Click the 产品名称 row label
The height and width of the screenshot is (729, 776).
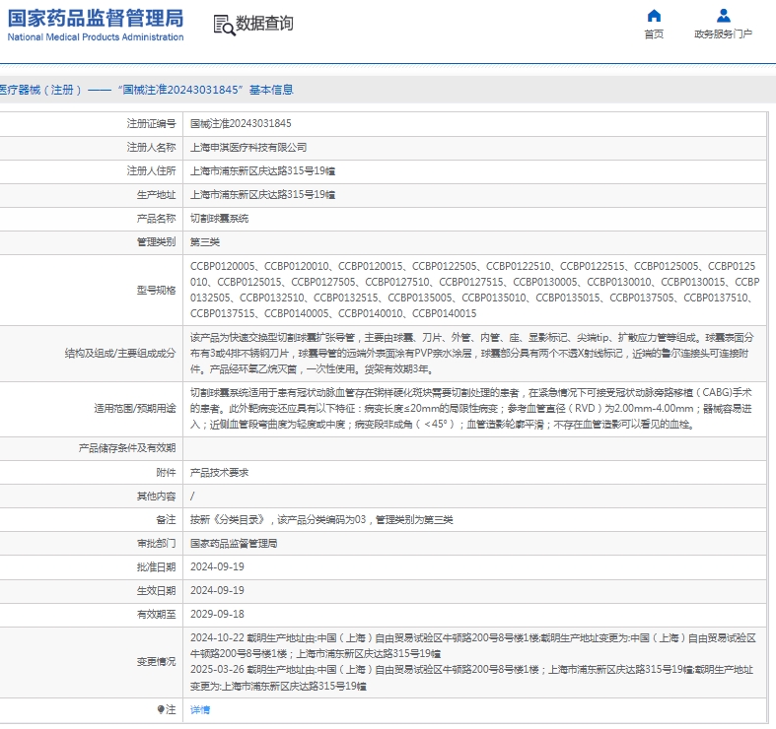[156, 219]
